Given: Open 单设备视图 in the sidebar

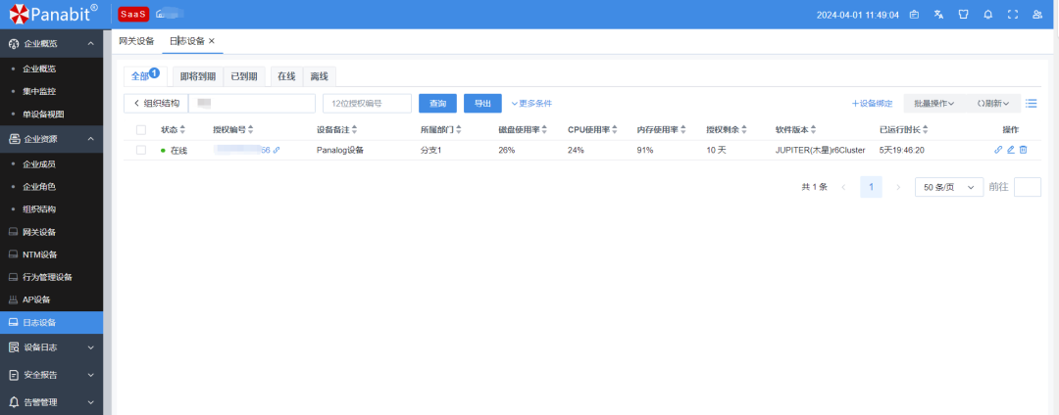Looking at the screenshot, I should click(51, 114).
